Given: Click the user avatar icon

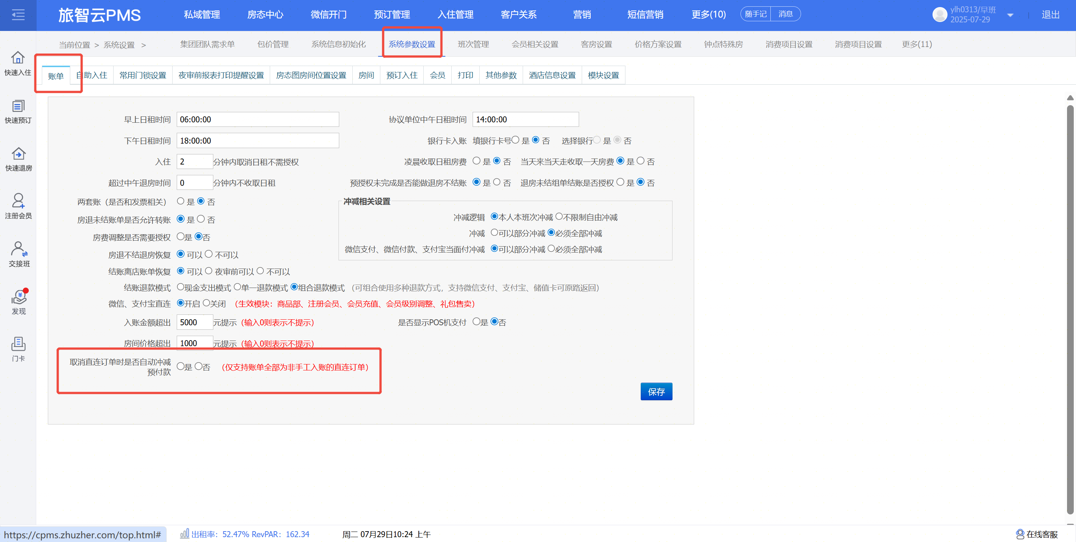Looking at the screenshot, I should (x=939, y=15).
